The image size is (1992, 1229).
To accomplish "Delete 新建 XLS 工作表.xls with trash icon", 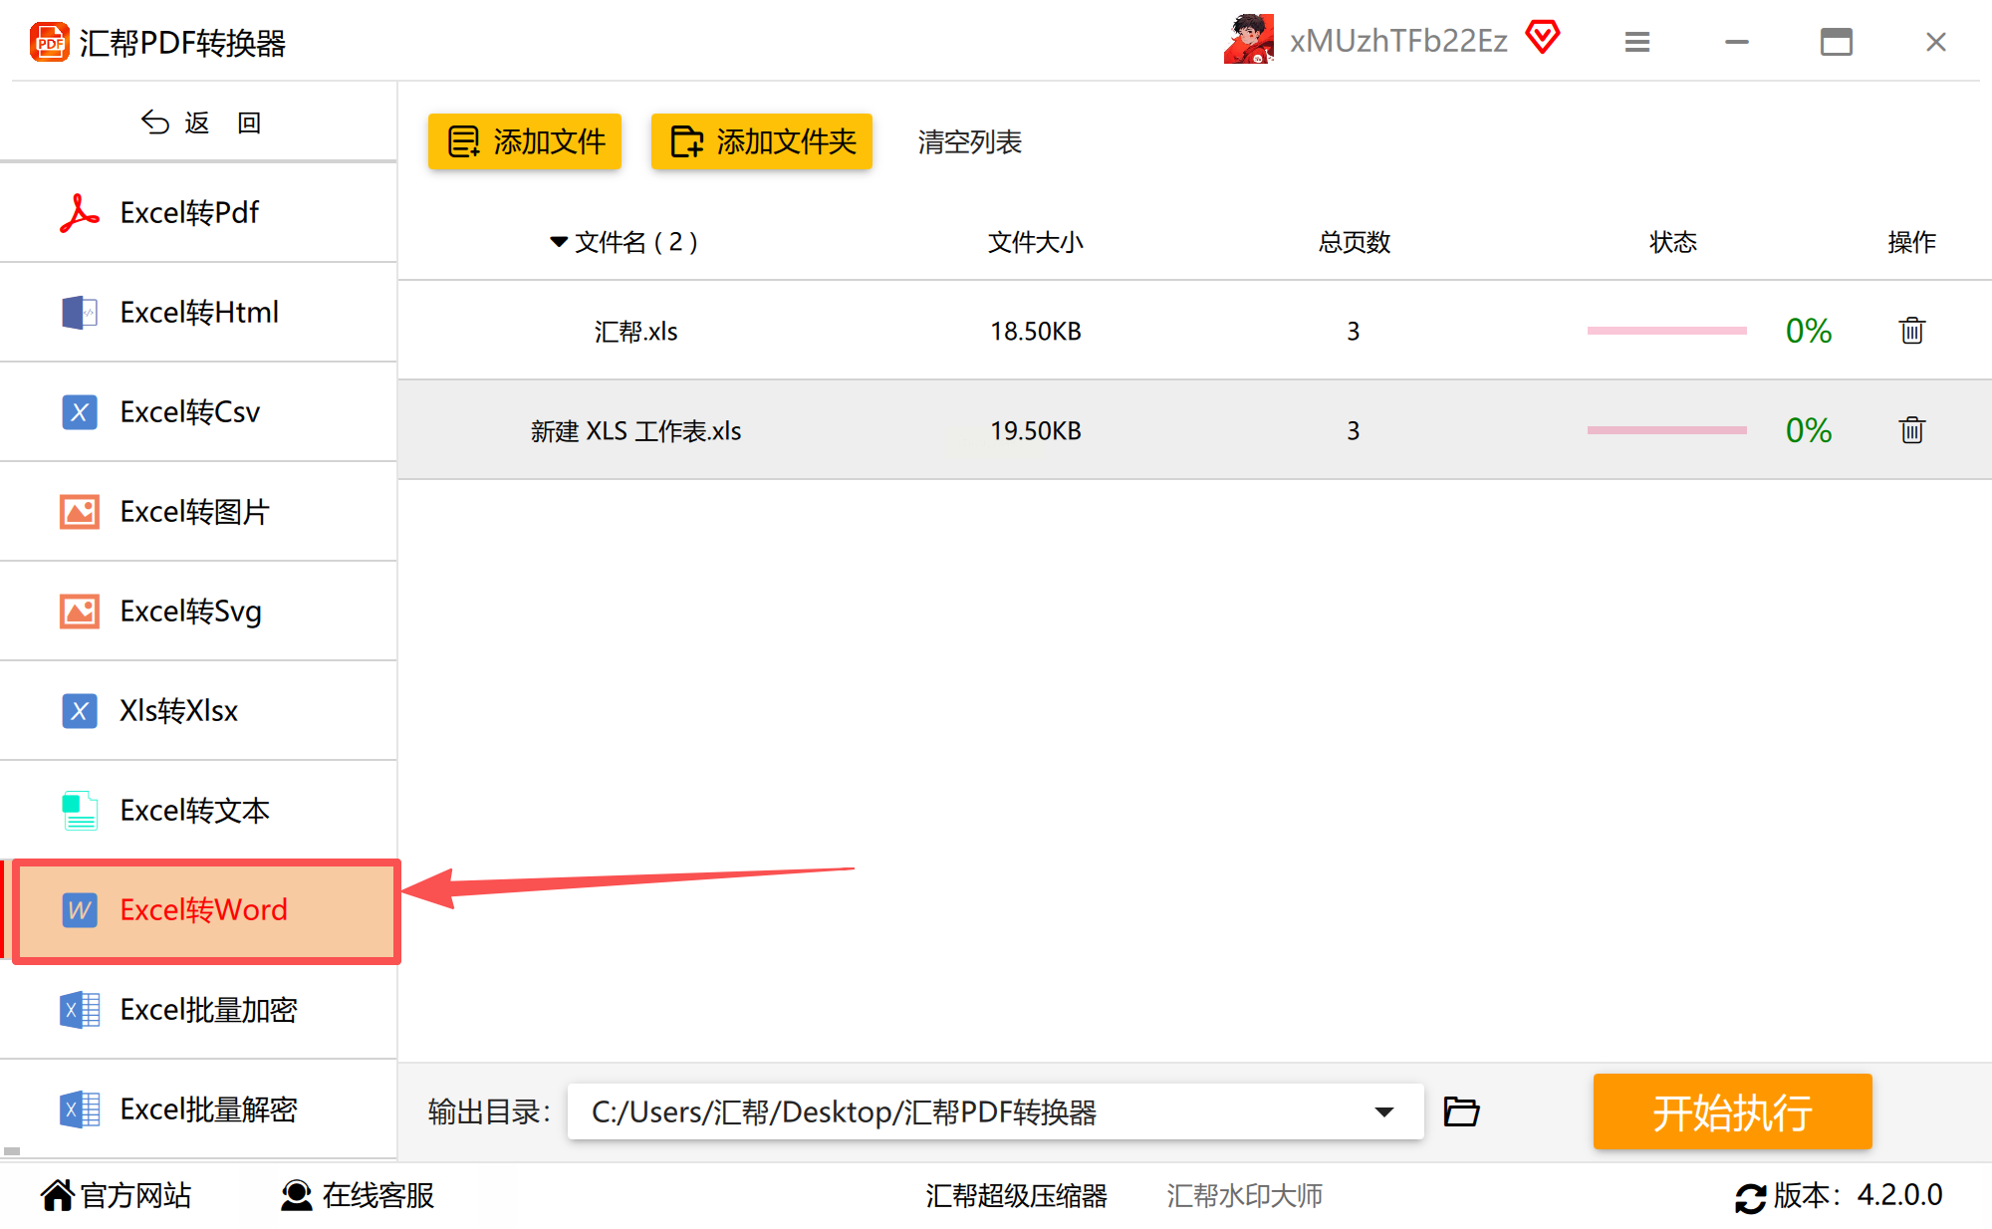I will click(x=1911, y=430).
